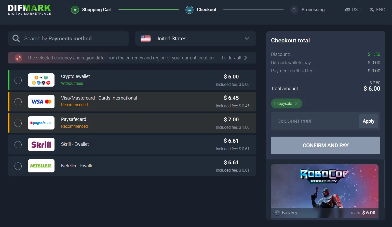Click the language translate icon
Image resolution: width=392 pixels, height=227 pixels.
(x=372, y=10)
